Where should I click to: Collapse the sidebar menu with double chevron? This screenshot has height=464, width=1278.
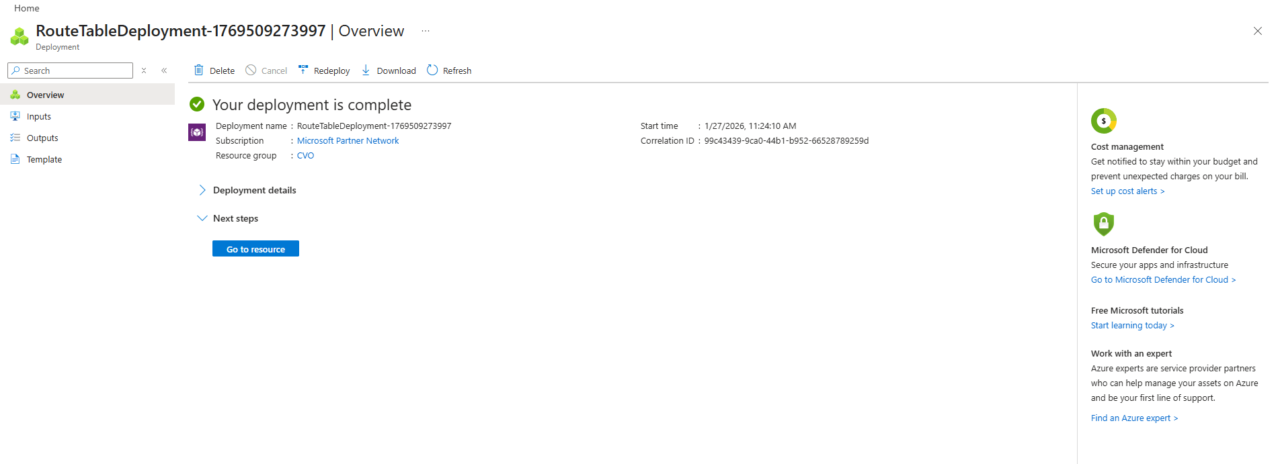coord(164,71)
